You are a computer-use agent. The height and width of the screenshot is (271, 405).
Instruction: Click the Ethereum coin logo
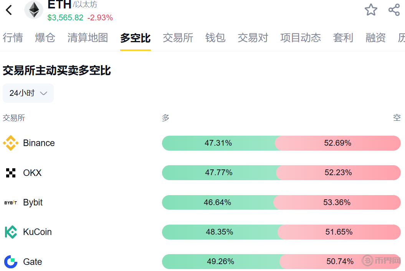pos(34,10)
